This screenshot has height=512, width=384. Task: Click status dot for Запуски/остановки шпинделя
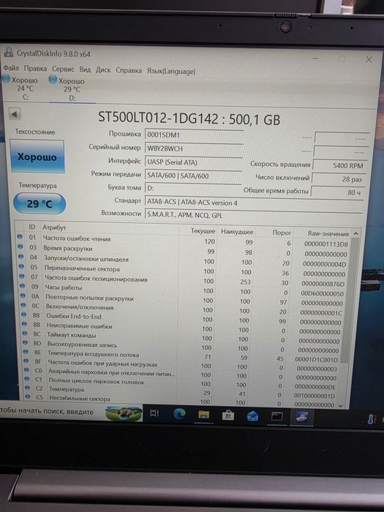[21, 257]
